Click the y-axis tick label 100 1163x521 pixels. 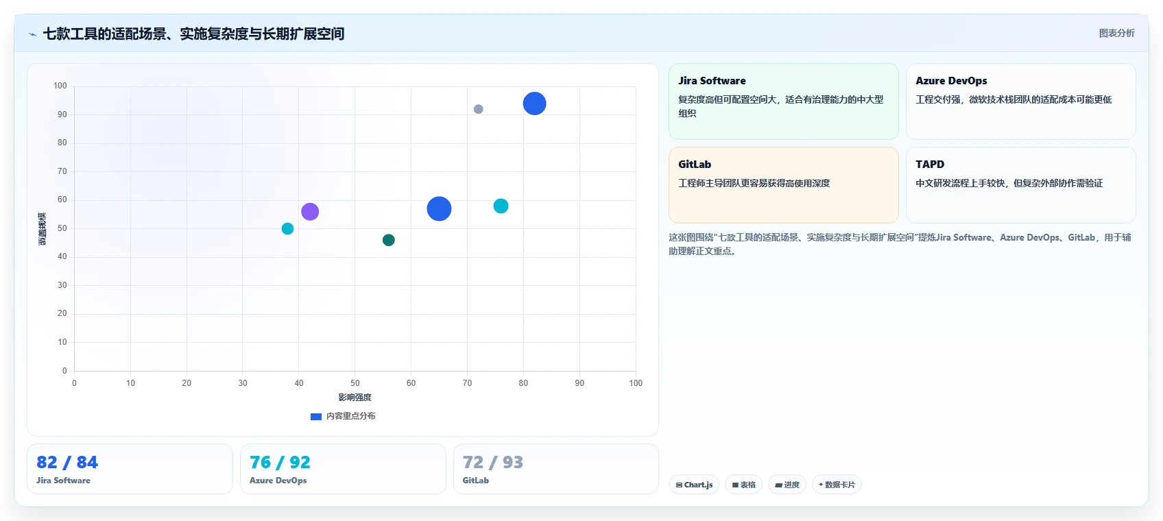(x=60, y=86)
